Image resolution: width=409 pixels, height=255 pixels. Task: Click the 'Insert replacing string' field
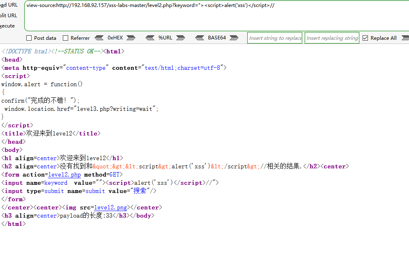pyautogui.click(x=332, y=38)
